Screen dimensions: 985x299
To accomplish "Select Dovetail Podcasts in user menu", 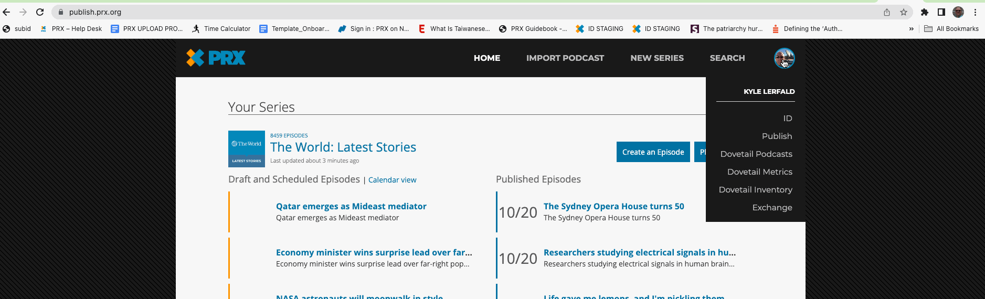I will click(756, 154).
